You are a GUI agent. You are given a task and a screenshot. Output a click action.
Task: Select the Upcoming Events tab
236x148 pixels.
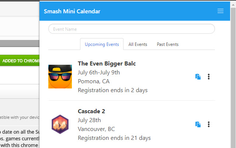102,44
